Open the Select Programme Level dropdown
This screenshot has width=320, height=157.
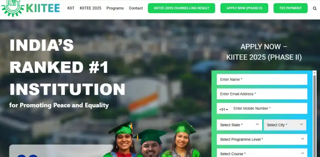tap(262, 139)
